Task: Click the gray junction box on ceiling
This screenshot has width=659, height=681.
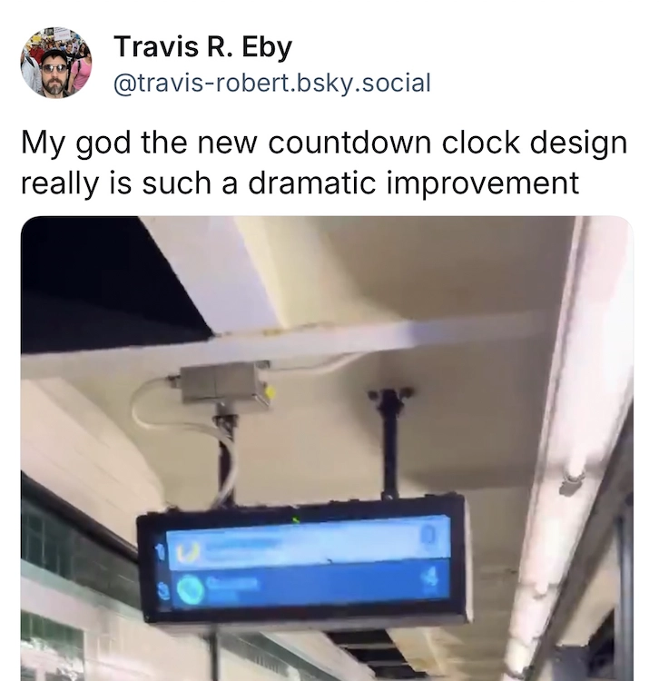Action: coord(225,383)
